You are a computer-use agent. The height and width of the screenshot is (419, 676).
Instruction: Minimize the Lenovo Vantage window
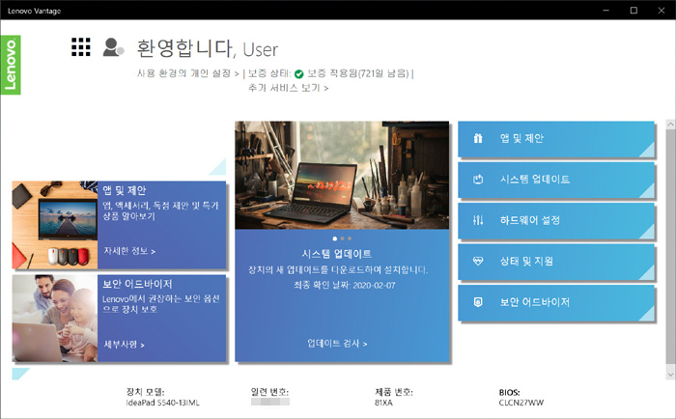606,11
